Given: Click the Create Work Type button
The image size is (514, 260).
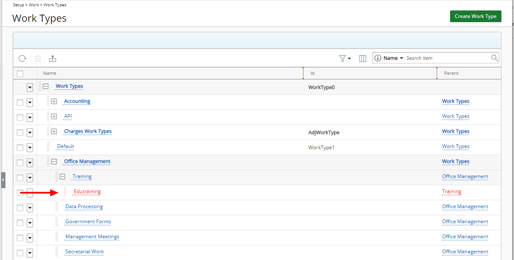Looking at the screenshot, I should click(475, 16).
